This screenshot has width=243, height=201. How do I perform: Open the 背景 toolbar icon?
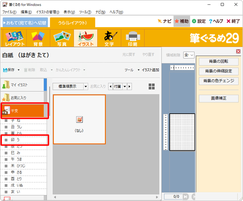coord(38,38)
